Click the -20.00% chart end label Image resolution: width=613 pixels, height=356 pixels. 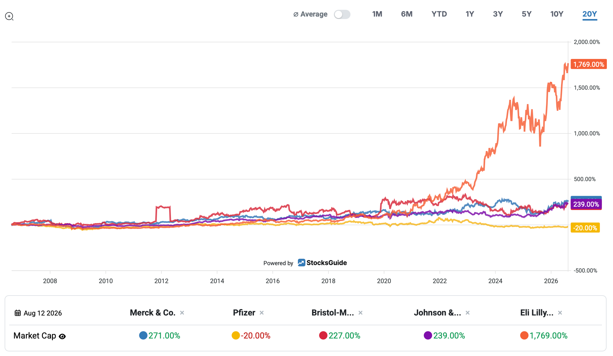pos(585,228)
